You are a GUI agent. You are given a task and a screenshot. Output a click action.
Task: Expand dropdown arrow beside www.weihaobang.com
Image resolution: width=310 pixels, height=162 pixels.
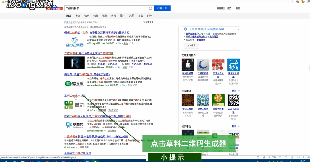click(120, 85)
